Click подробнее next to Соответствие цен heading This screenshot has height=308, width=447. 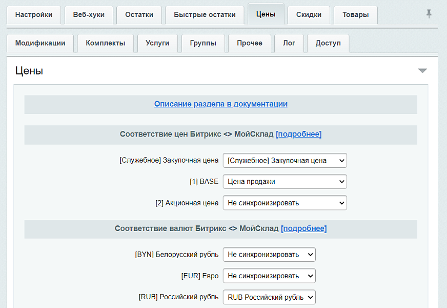(x=299, y=134)
